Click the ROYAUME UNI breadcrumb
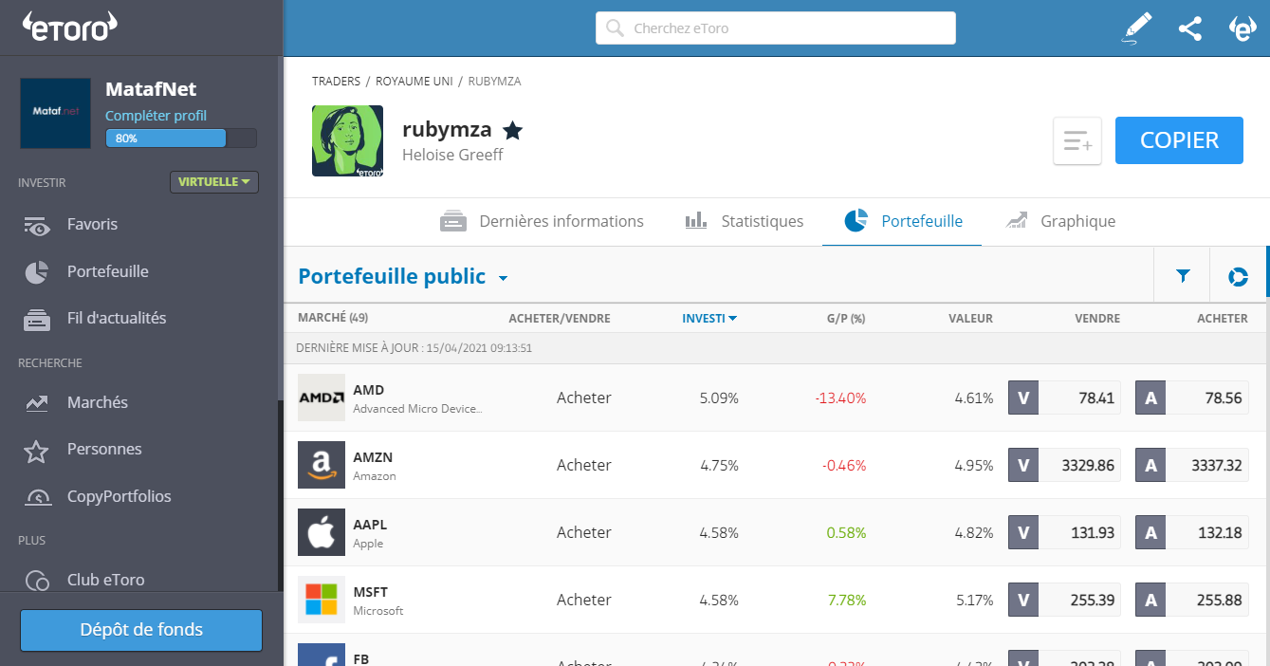1270x666 pixels. (x=414, y=82)
